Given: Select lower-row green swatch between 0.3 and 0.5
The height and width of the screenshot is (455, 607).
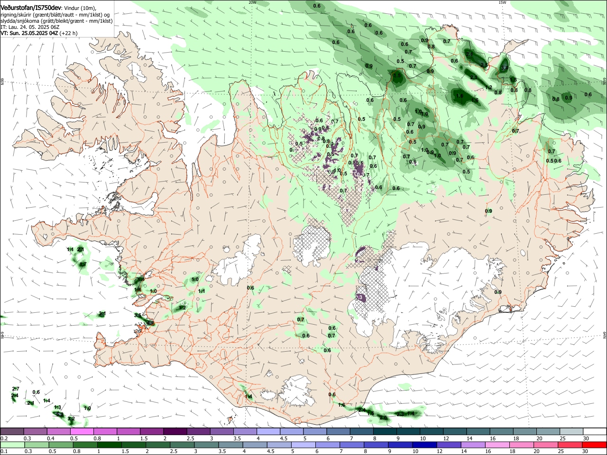Looking at the screenshot, I should (x=37, y=445).
